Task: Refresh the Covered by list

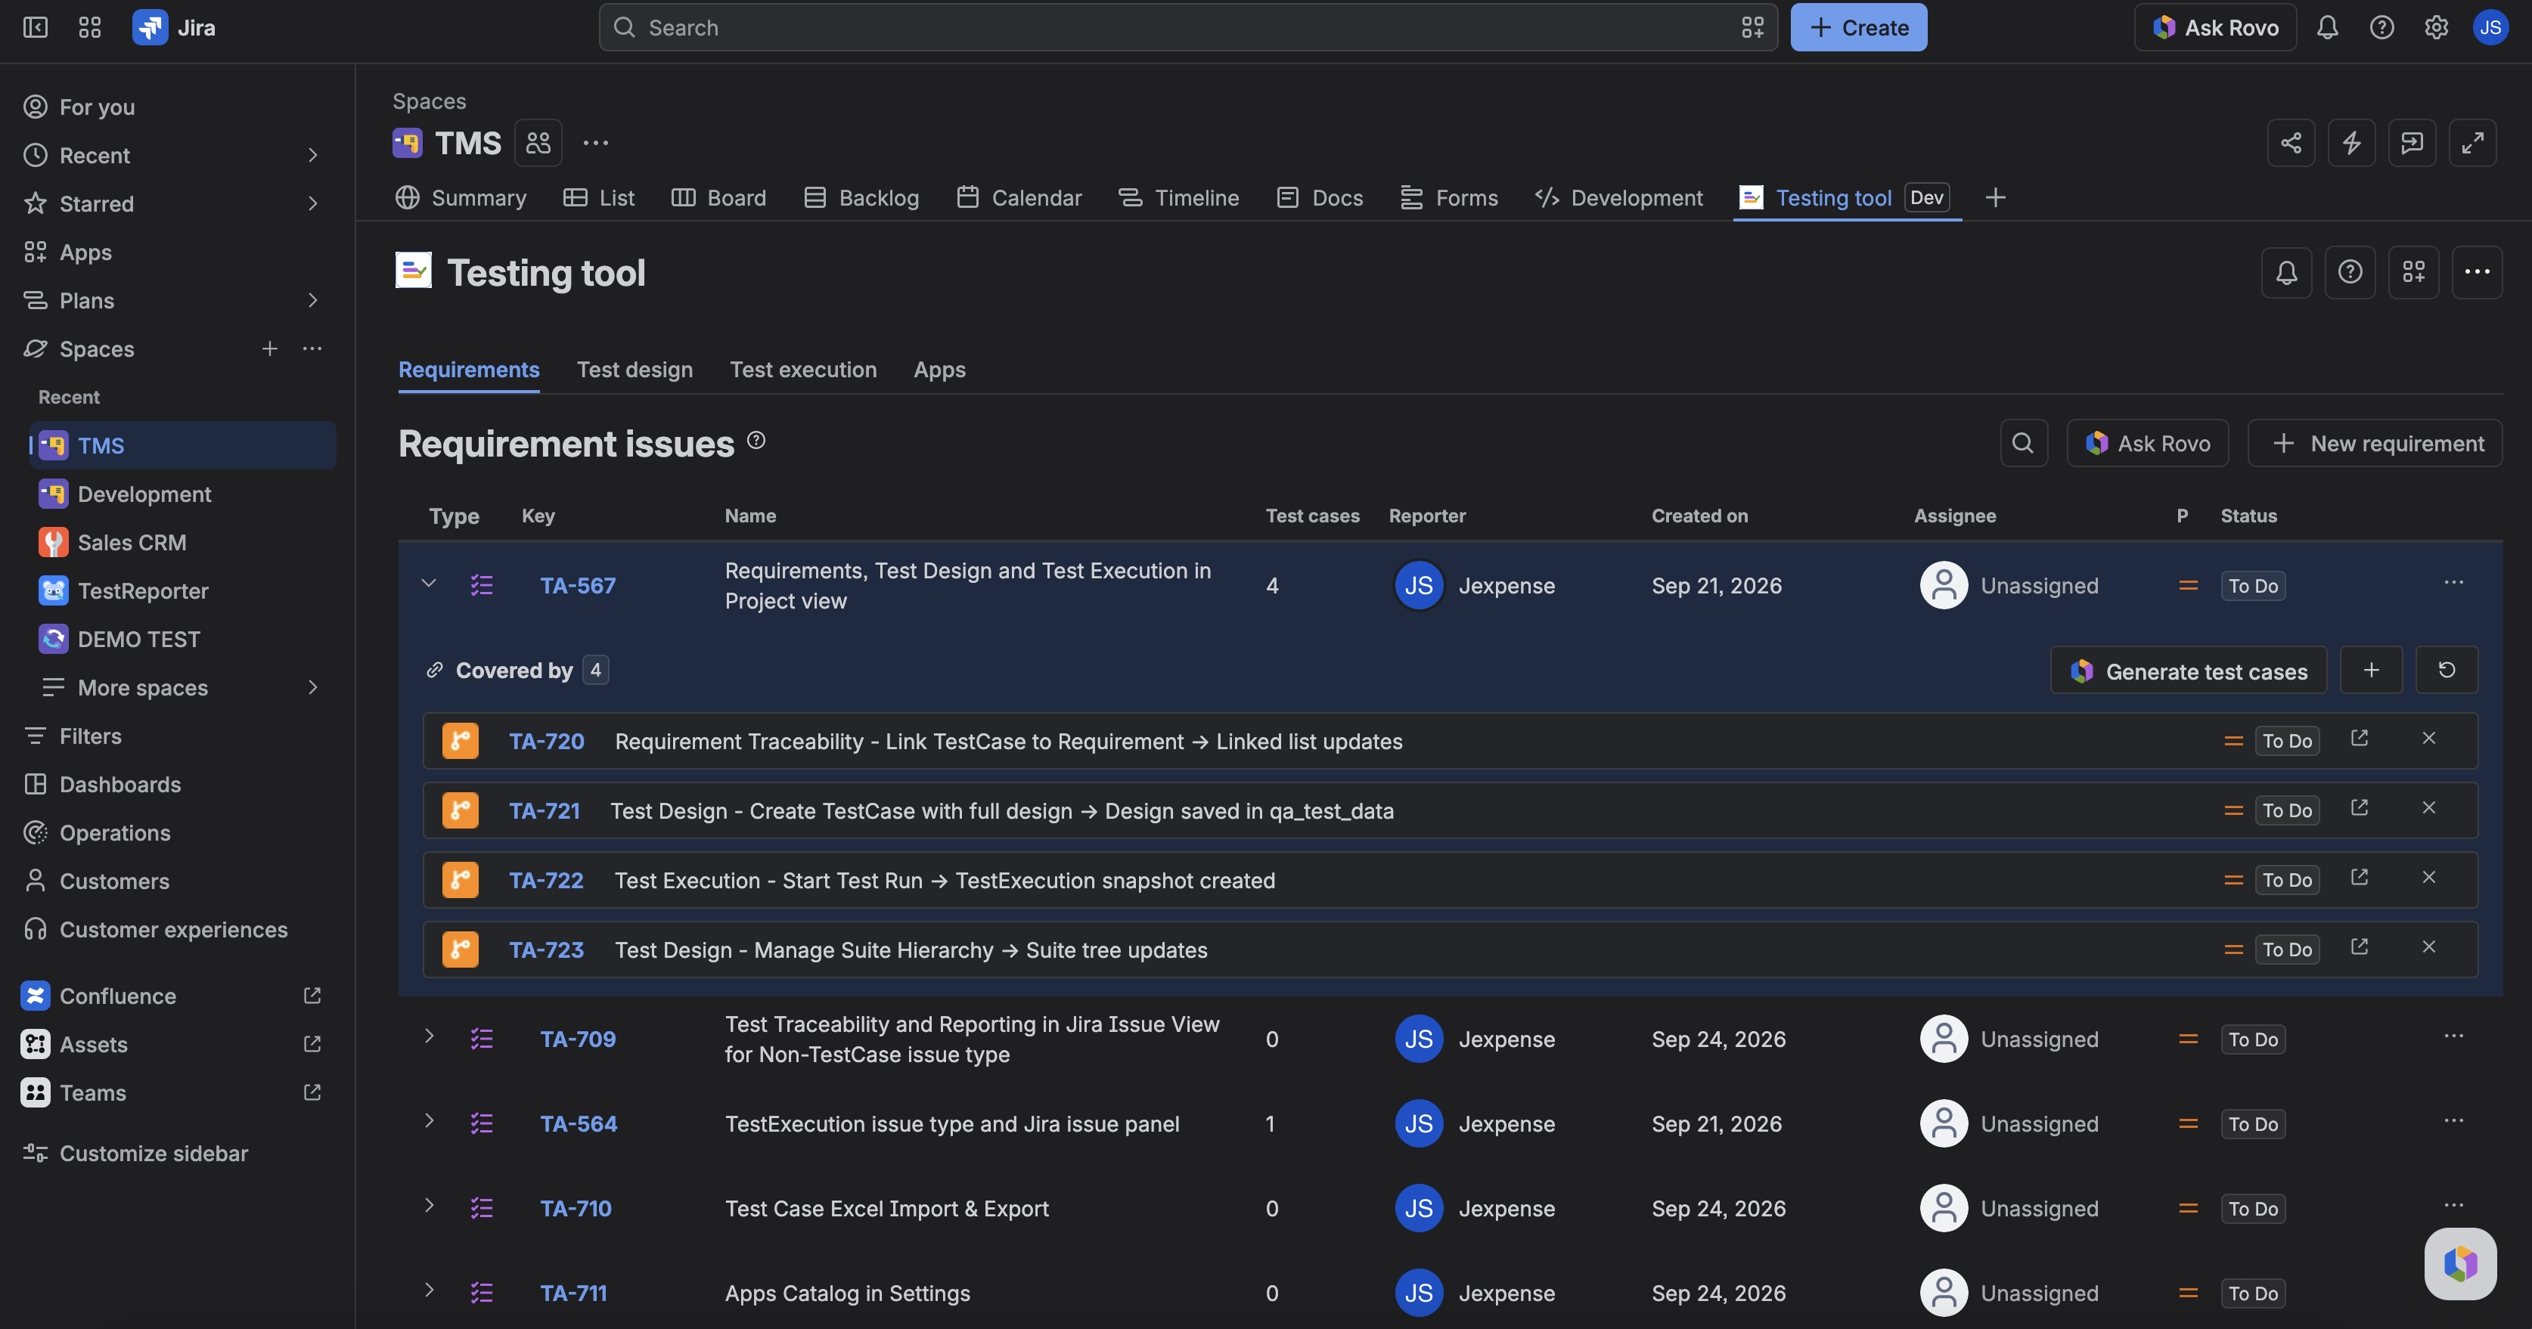Action: [x=2447, y=670]
